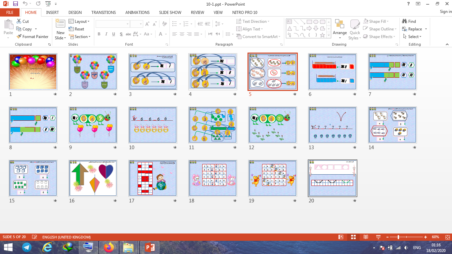Start slide show from status bar icon
The image size is (452, 254).
[x=378, y=237]
